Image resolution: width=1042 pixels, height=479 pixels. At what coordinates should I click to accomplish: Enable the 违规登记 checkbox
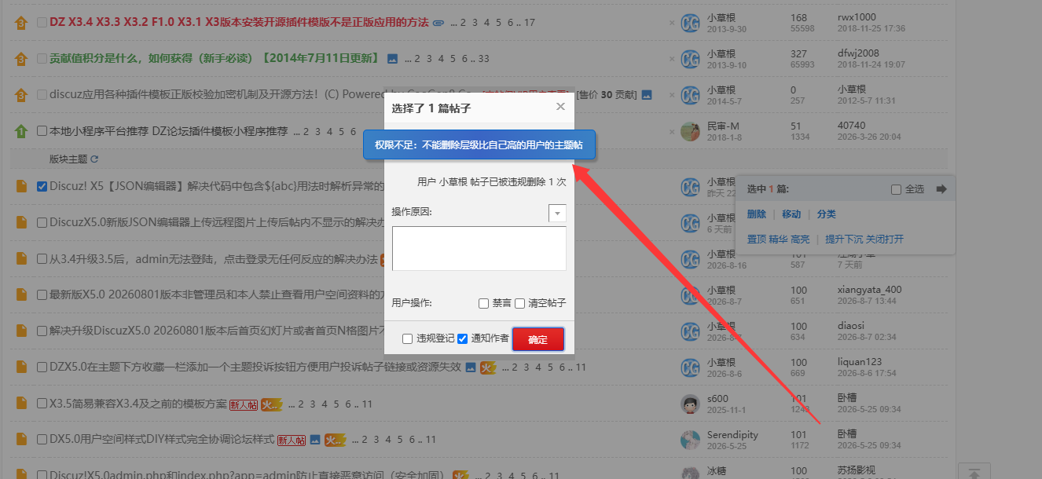[x=407, y=339]
